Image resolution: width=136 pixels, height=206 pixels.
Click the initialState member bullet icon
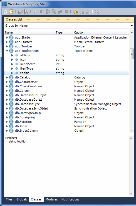pos(17,64)
